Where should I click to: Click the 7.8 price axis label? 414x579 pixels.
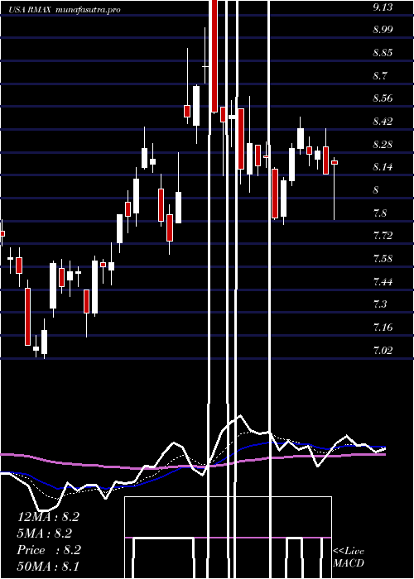coord(380,213)
